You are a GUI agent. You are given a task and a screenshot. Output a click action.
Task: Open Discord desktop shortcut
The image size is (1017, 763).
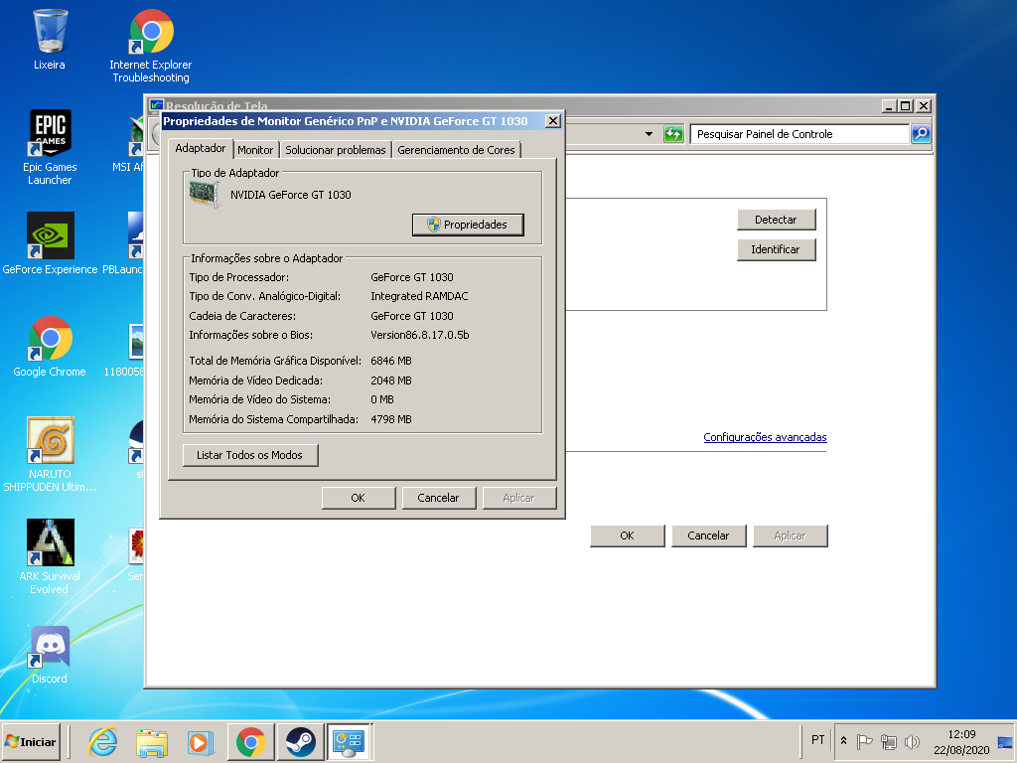tap(50, 656)
